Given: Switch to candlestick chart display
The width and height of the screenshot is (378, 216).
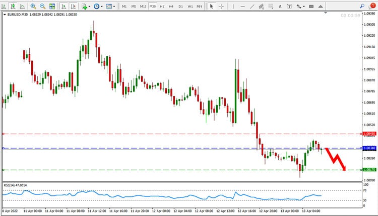Looking at the screenshot, I should (x=13, y=6).
